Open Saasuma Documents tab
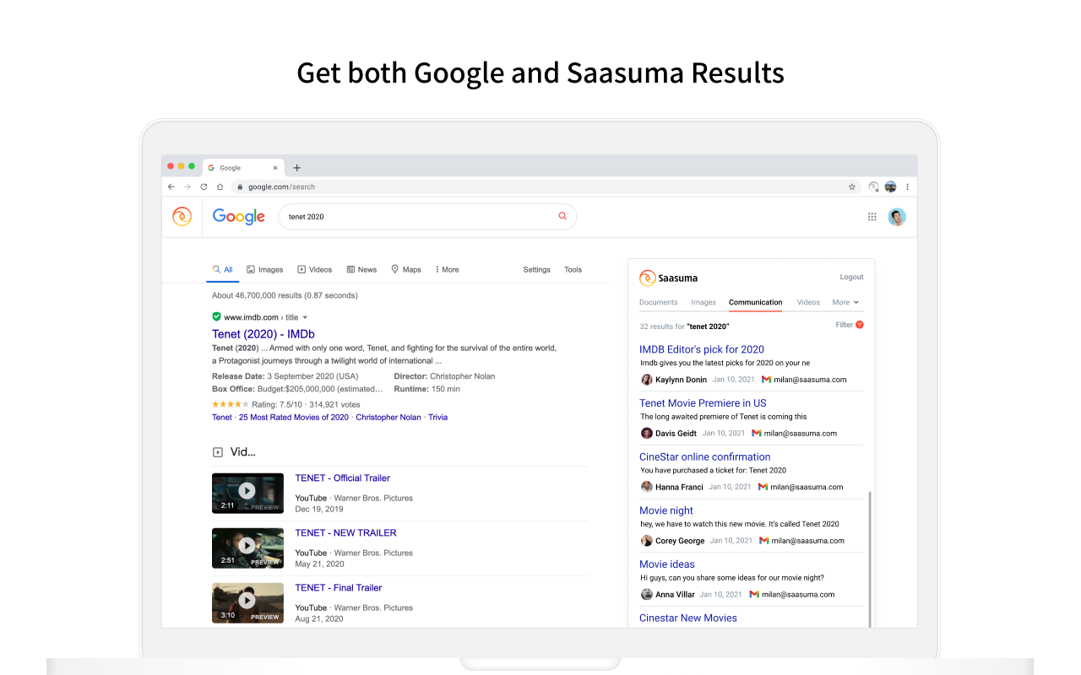The image size is (1081, 675). (659, 302)
